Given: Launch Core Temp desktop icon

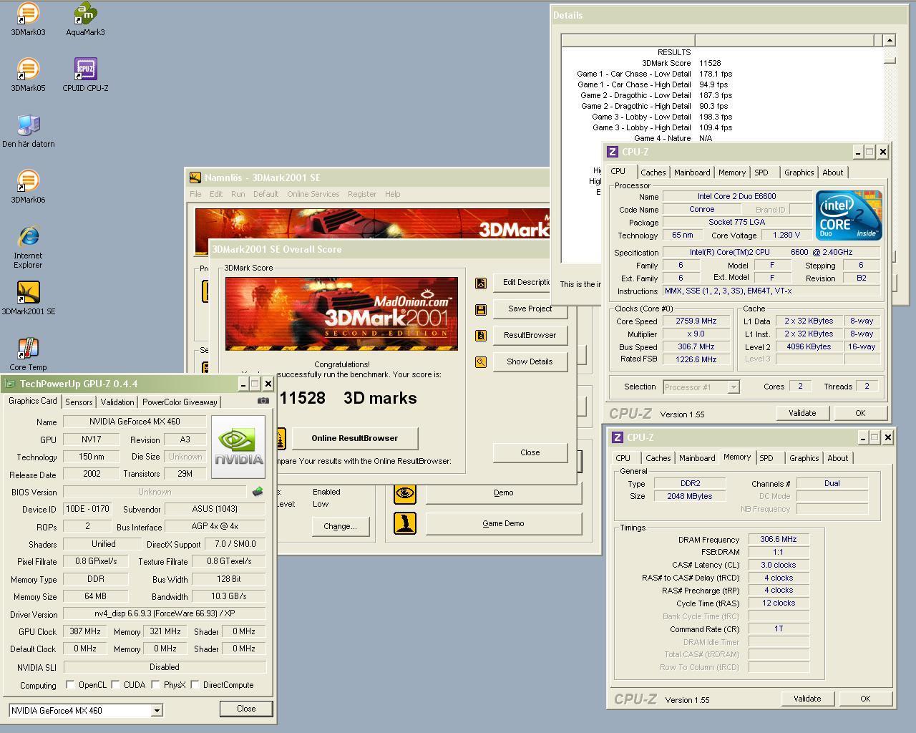Looking at the screenshot, I should pyautogui.click(x=28, y=354).
